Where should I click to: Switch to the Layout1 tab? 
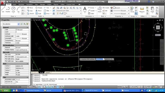click(x=47, y=73)
